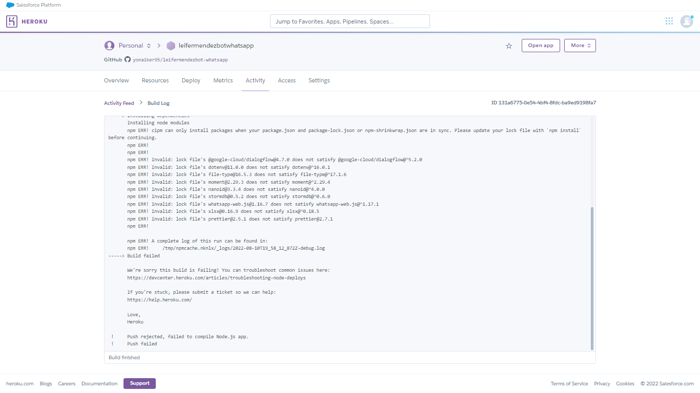Open the Cookies footer link
The height and width of the screenshot is (393, 700).
click(x=625, y=384)
